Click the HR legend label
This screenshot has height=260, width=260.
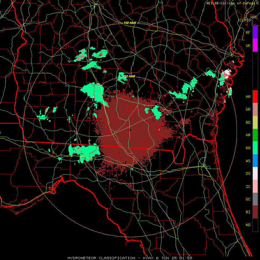[248, 135]
